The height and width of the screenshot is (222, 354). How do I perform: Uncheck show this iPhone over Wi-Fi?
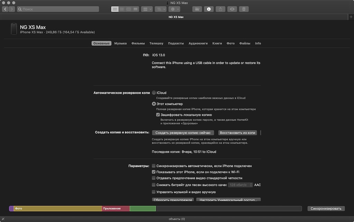point(153,172)
